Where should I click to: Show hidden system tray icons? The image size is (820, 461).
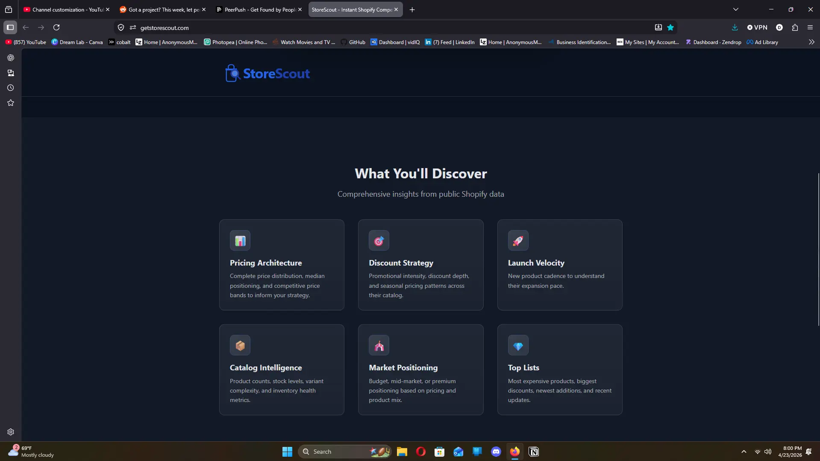click(744, 452)
